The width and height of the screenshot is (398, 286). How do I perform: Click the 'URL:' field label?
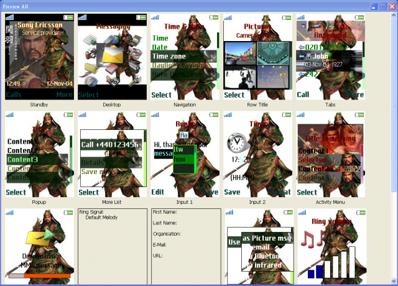157,256
